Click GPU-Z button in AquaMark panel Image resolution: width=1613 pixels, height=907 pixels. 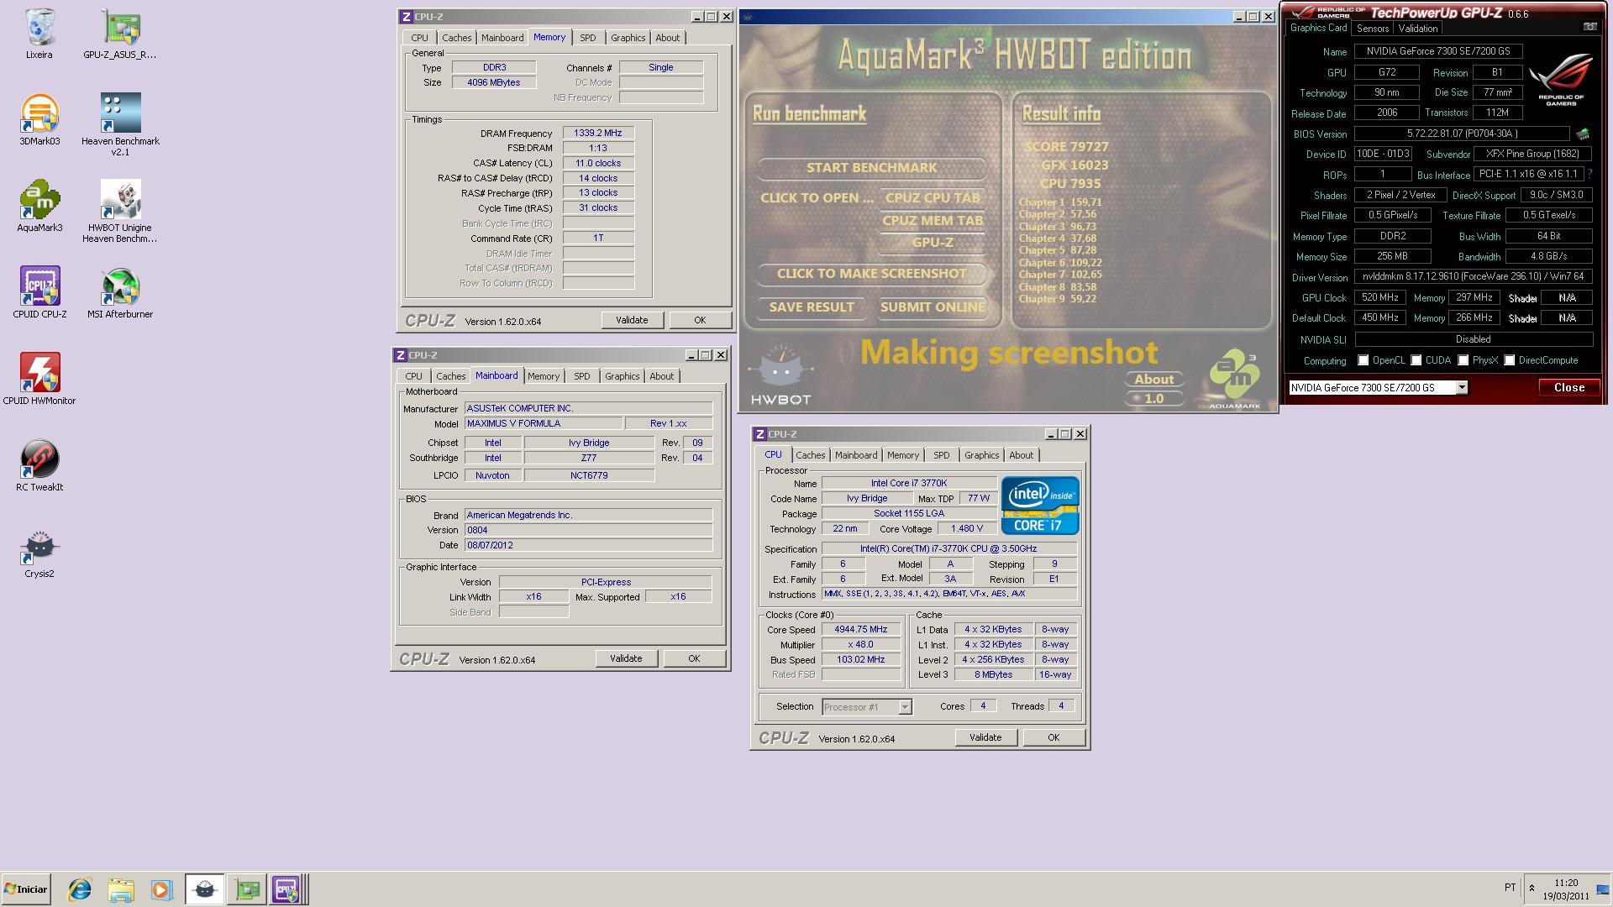932,243
